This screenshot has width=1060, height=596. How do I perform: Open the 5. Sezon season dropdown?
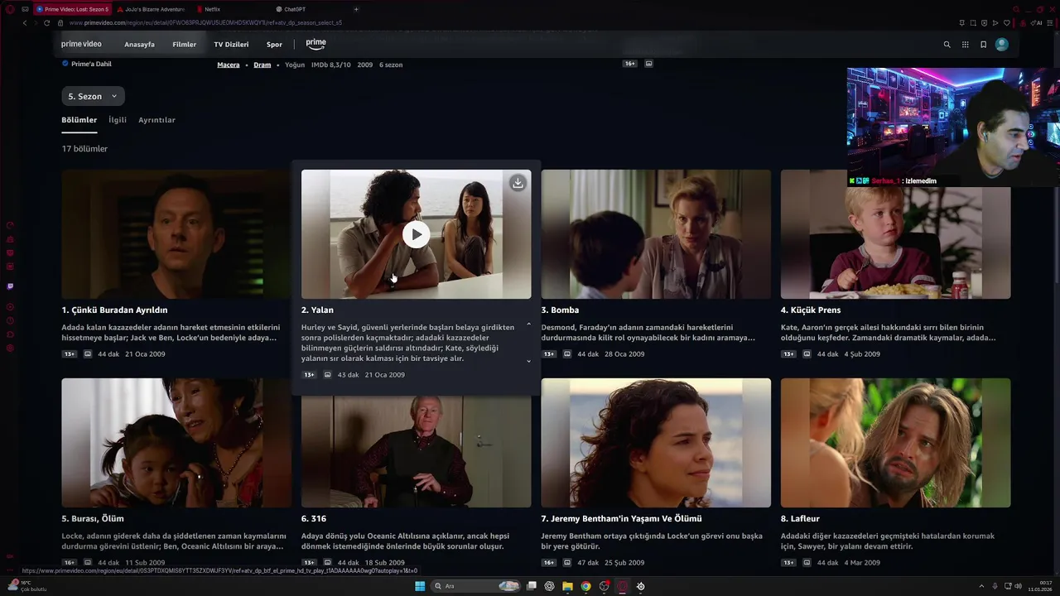93,96
